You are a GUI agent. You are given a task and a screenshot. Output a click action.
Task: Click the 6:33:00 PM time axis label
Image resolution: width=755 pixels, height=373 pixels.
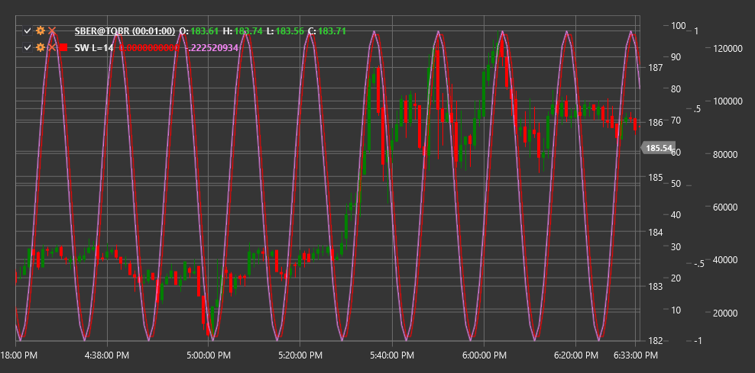635,355
